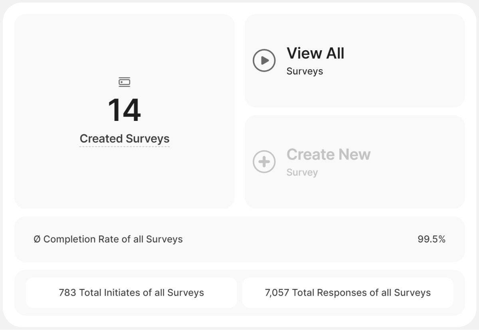Image resolution: width=479 pixels, height=330 pixels.
Task: Click the survey card icon above 14
Action: pyautogui.click(x=125, y=82)
